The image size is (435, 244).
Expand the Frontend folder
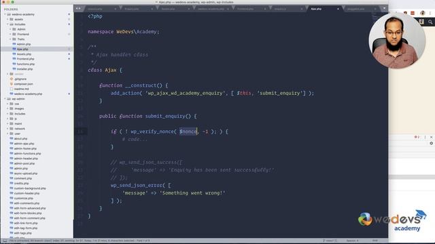(10, 35)
